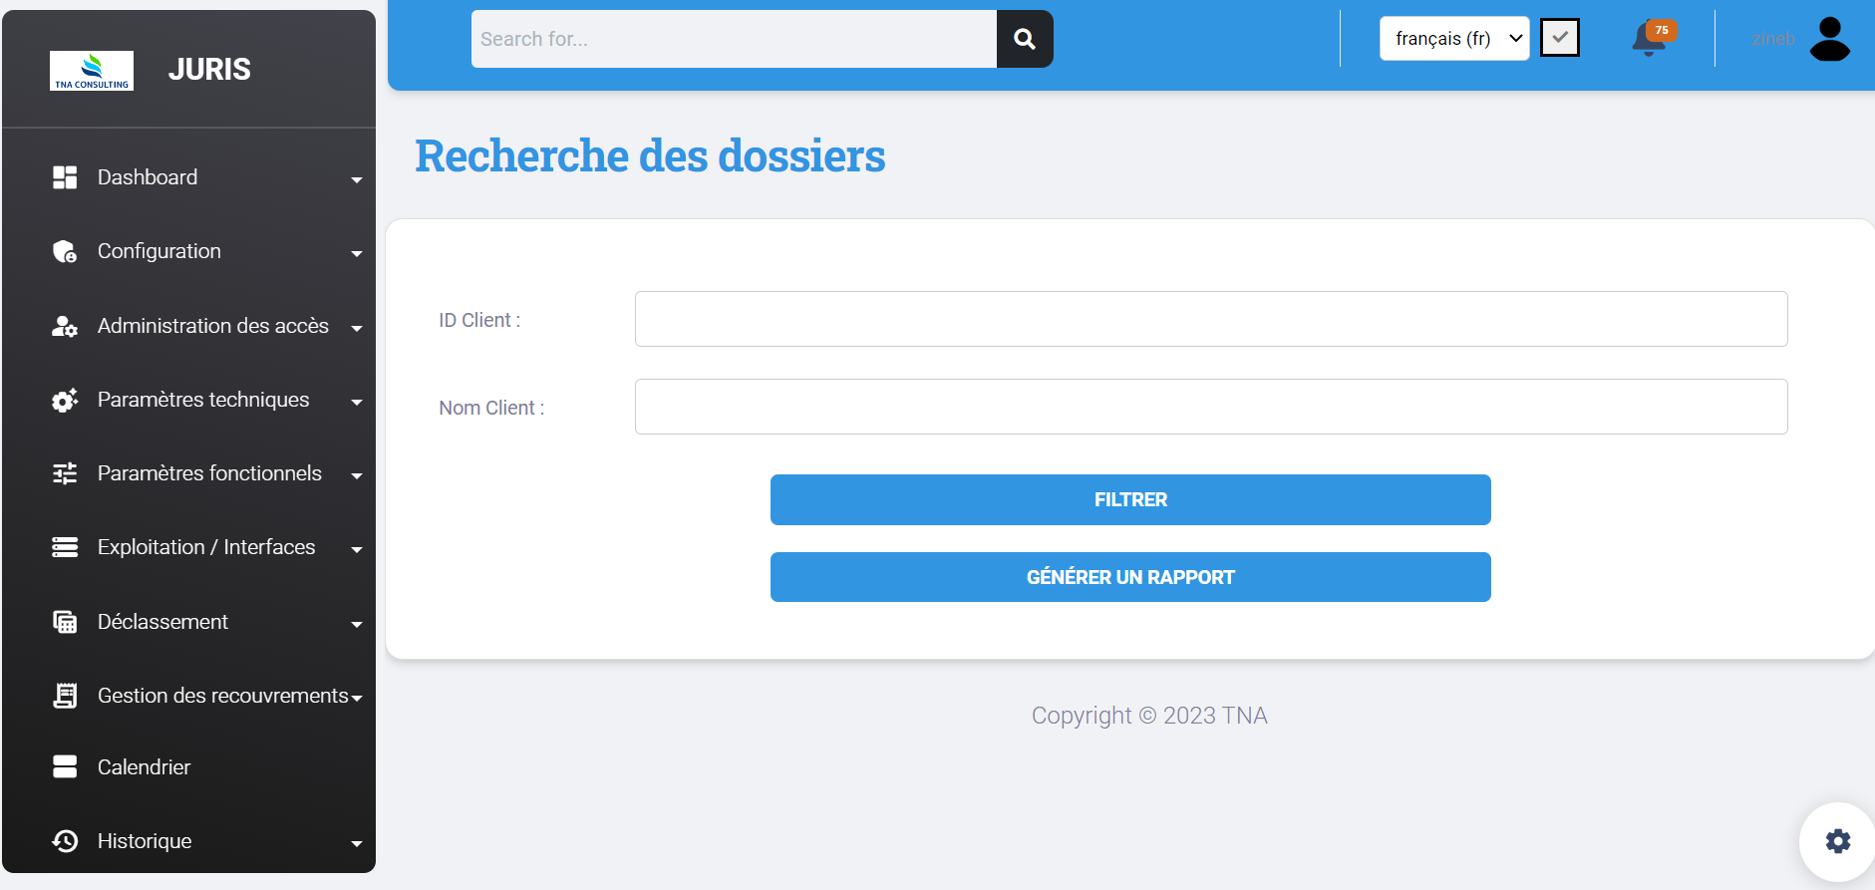Open Gestion des recouvrements menu
Viewport: 1875px width, 890px height.
click(222, 696)
